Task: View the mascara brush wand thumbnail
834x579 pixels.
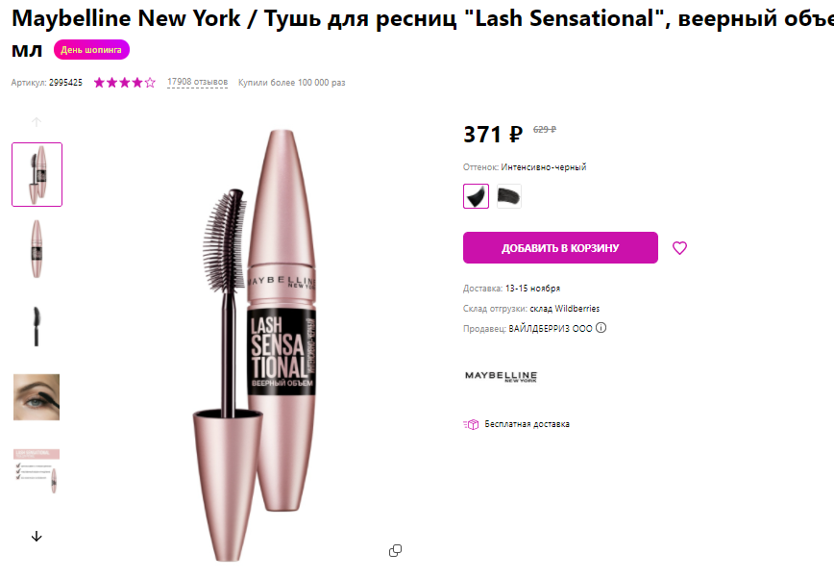Action: 37,325
